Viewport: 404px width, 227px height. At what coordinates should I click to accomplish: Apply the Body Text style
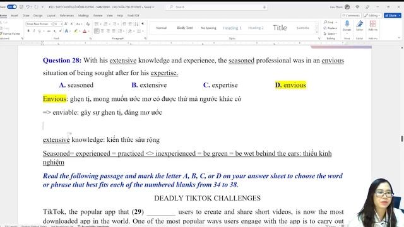(185, 28)
